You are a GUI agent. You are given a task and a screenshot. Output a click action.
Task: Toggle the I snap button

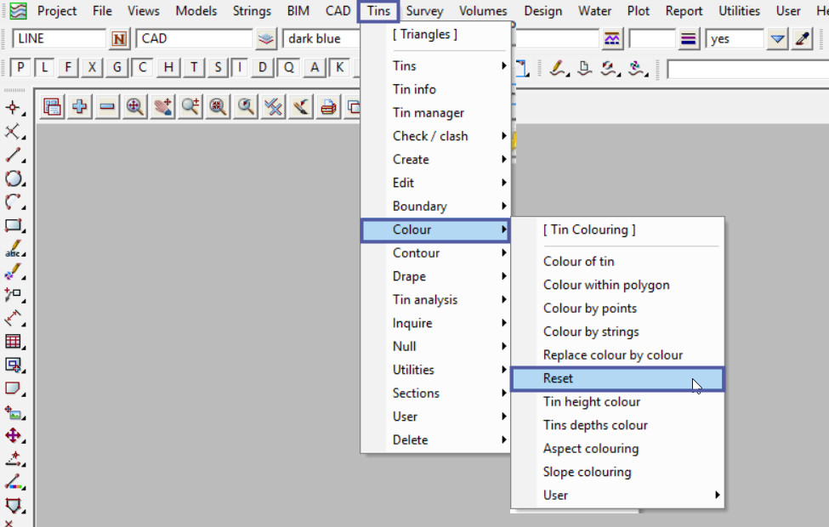[x=241, y=68]
